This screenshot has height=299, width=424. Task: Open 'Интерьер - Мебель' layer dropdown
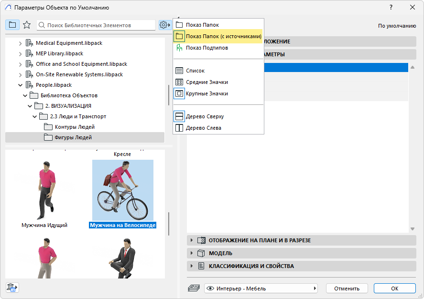click(x=261, y=288)
